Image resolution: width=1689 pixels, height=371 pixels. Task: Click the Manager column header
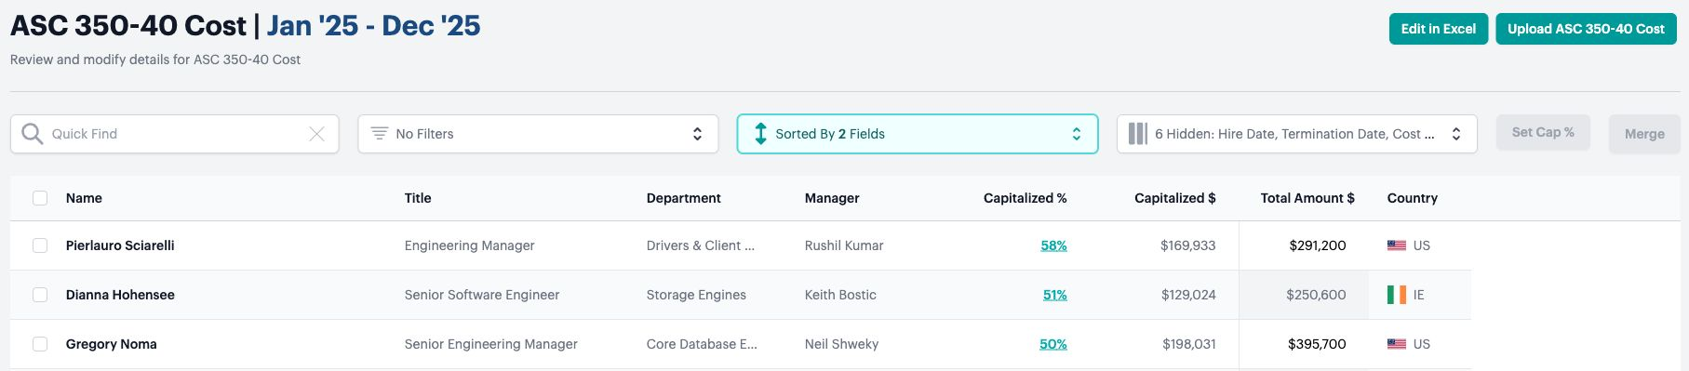832,198
